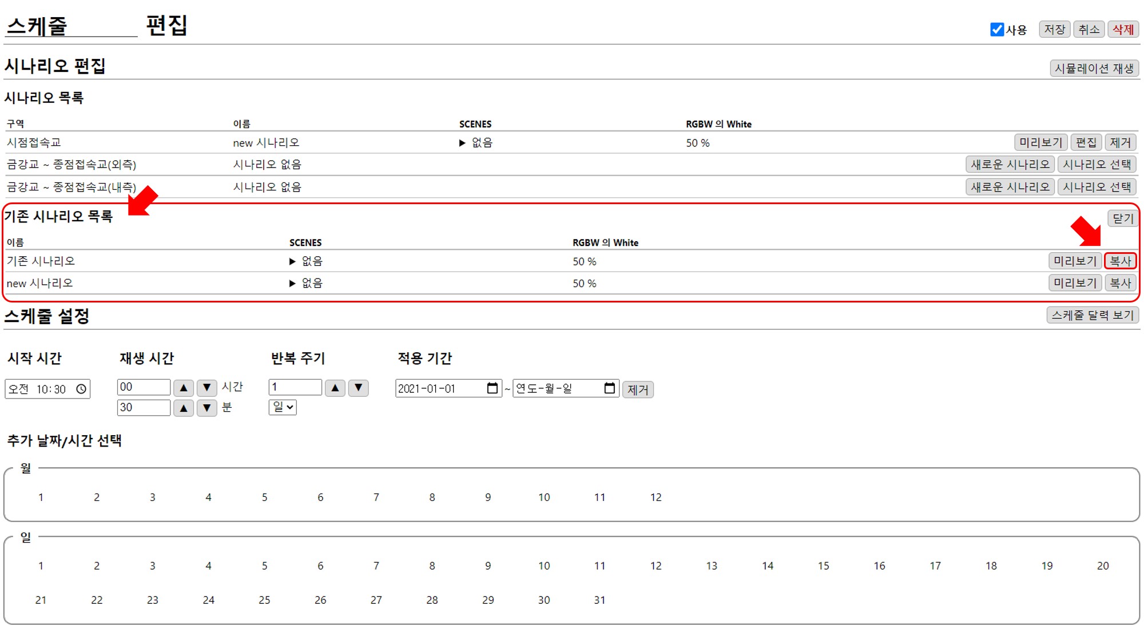Click the red 삭제 delete button
Image resolution: width=1144 pixels, height=625 pixels.
[x=1123, y=30]
